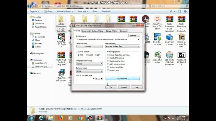This screenshot has height=121, width=216.
Task: Click Burn in the Explorer toolbar
Action: (x=95, y=11)
